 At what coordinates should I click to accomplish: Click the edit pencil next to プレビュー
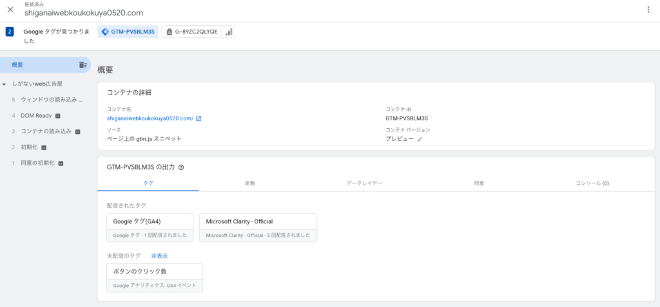(x=420, y=139)
